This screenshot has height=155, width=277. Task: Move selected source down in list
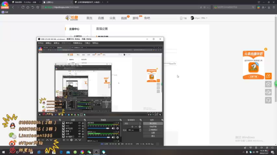coord(80,140)
